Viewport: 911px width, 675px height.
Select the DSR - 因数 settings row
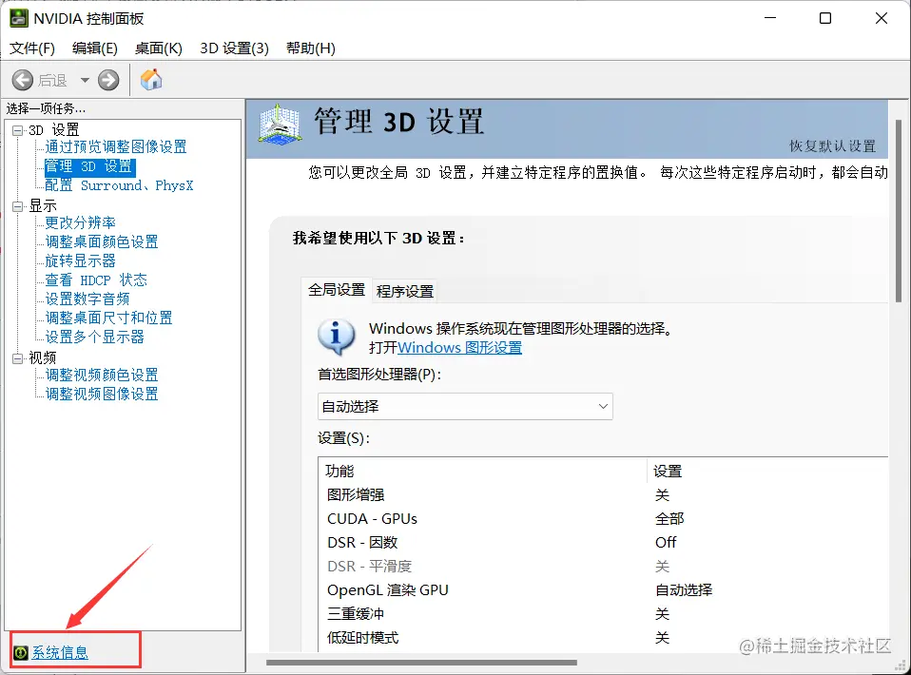603,543
